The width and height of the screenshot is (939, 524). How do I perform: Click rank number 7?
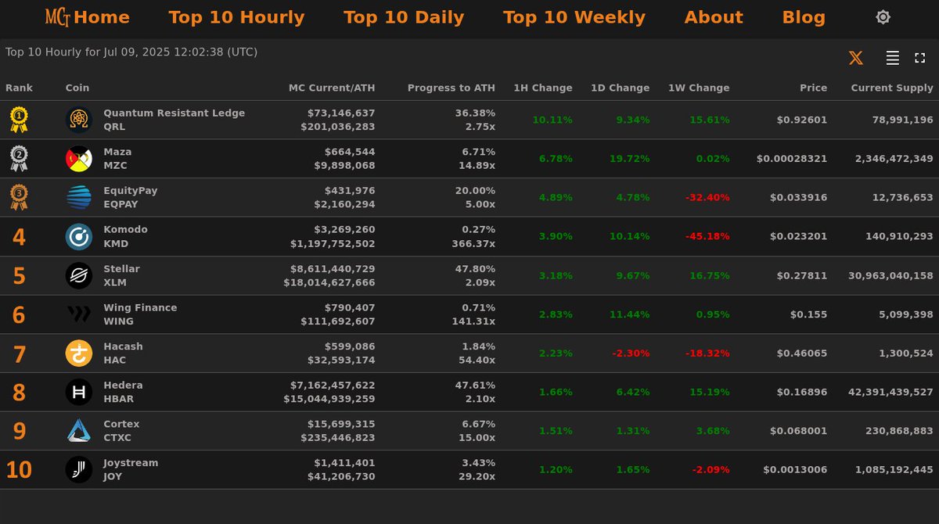(x=19, y=354)
